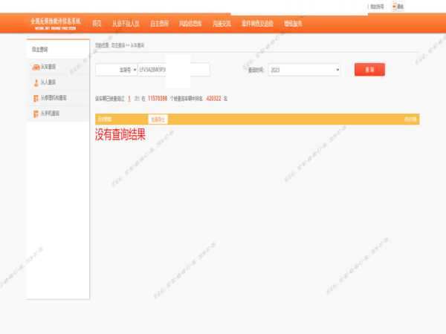Click the 自主查询 breadcrumb link
446x334 pixels.
click(x=118, y=45)
